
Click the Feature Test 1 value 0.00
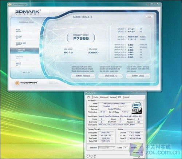point(131,45)
